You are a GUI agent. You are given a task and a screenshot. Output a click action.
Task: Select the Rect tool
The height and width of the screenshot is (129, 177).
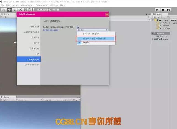point(26,10)
